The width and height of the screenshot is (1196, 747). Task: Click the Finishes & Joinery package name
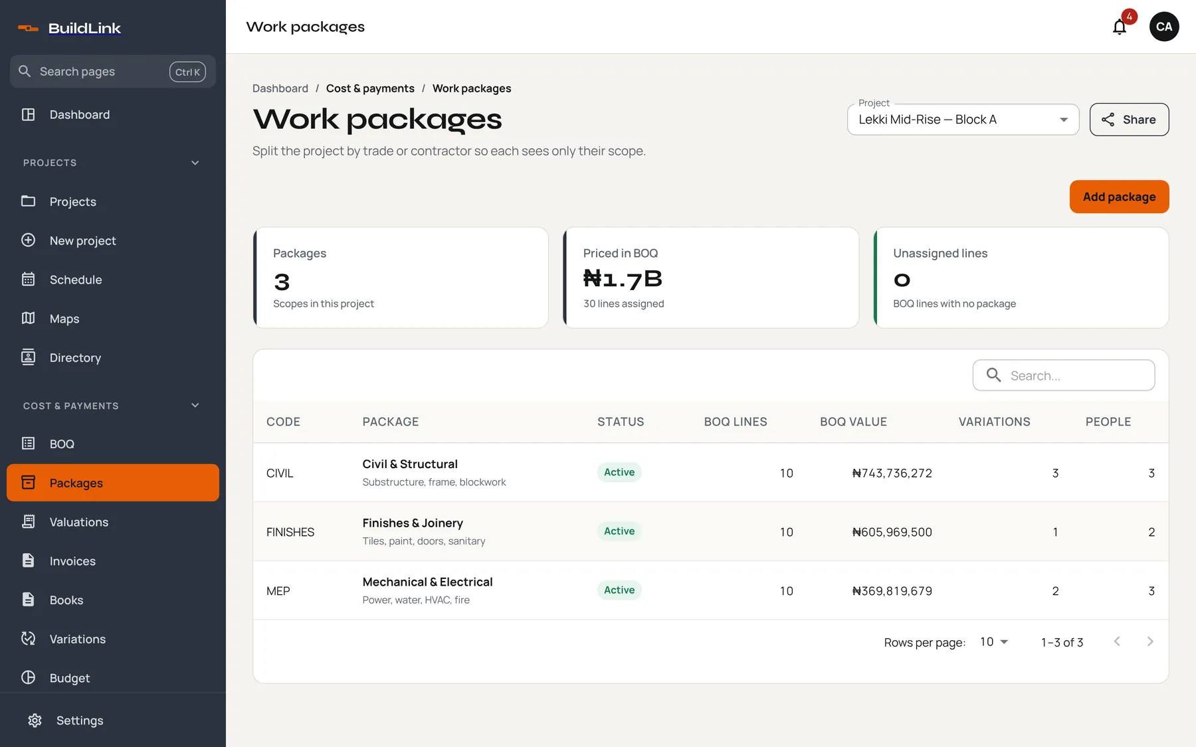tap(413, 523)
